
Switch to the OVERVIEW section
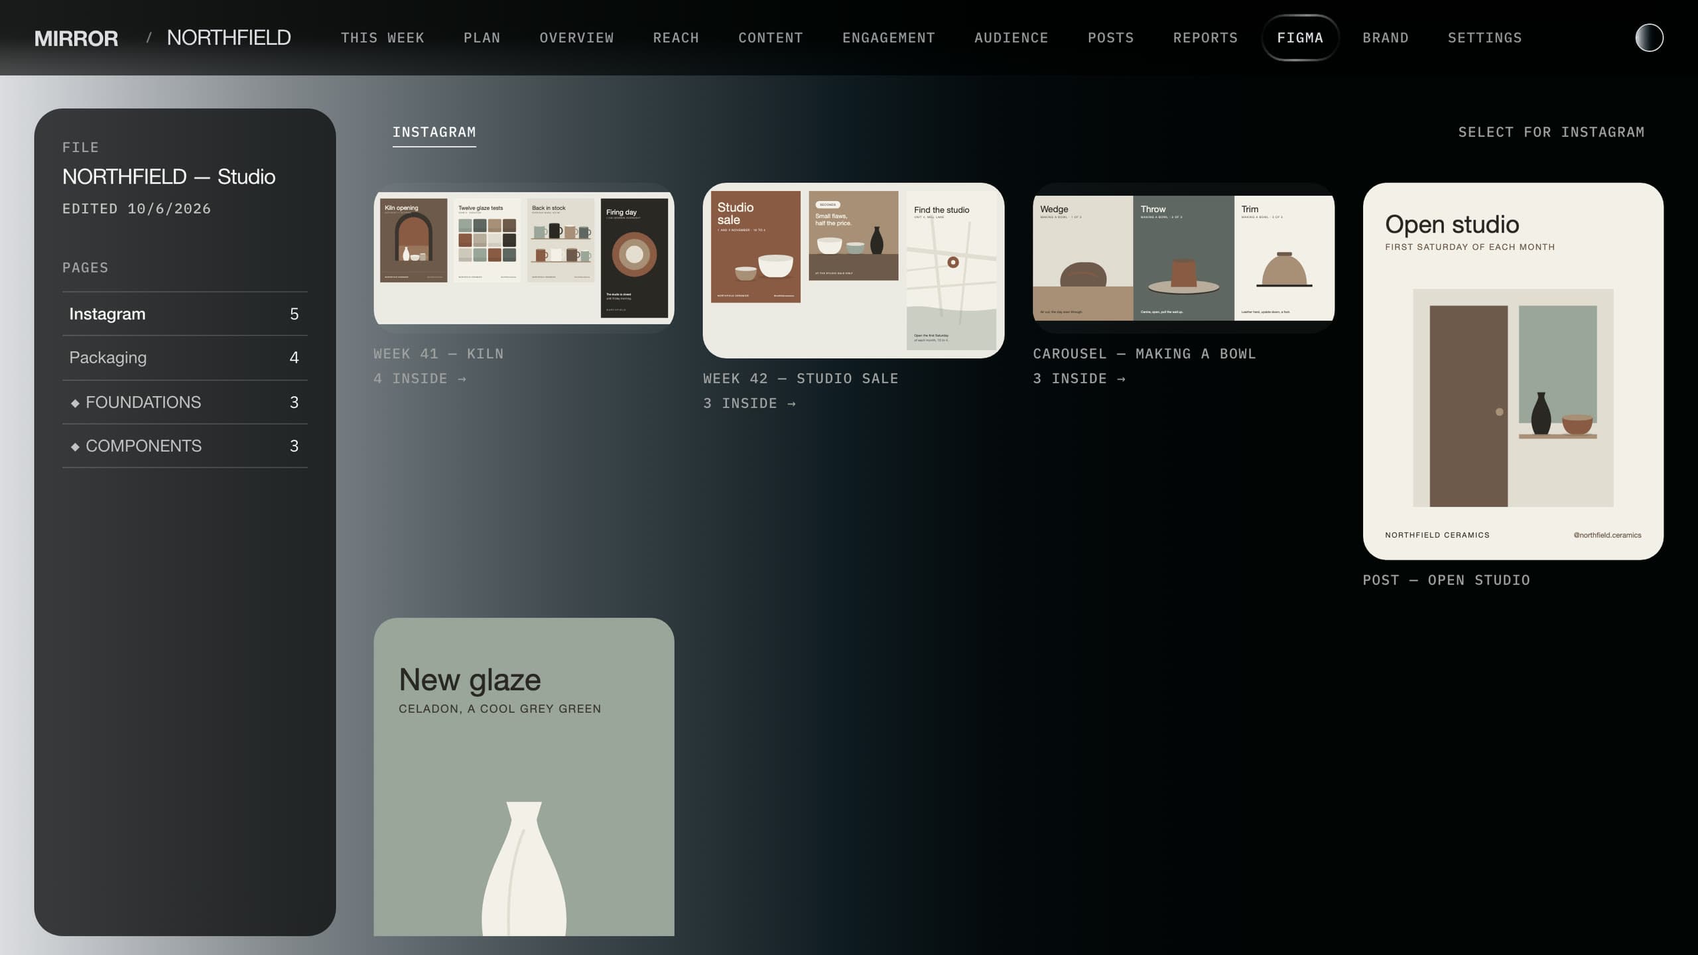coord(576,38)
